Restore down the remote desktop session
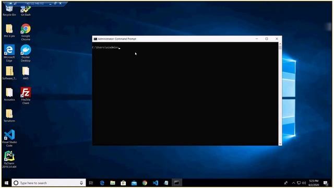Screen dimensions: 334x188 pyautogui.click(x=55, y=4)
